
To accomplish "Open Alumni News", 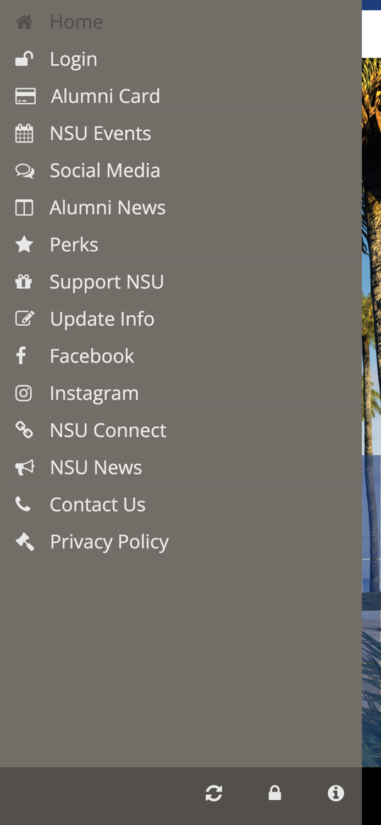I will click(108, 207).
